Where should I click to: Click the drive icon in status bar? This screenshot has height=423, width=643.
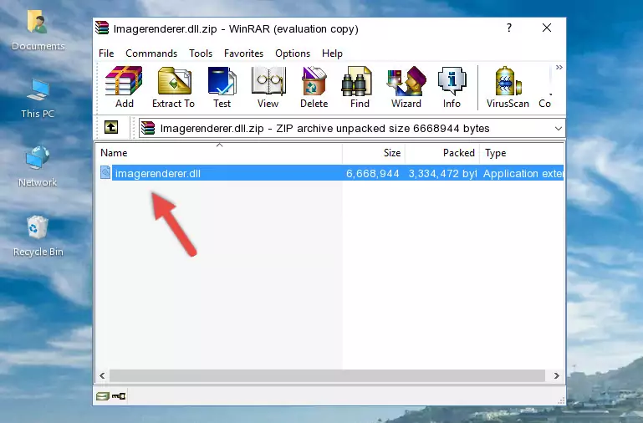tap(103, 396)
